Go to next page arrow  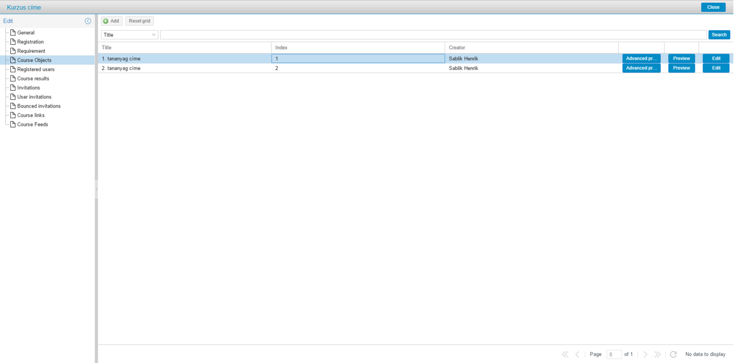pos(645,354)
